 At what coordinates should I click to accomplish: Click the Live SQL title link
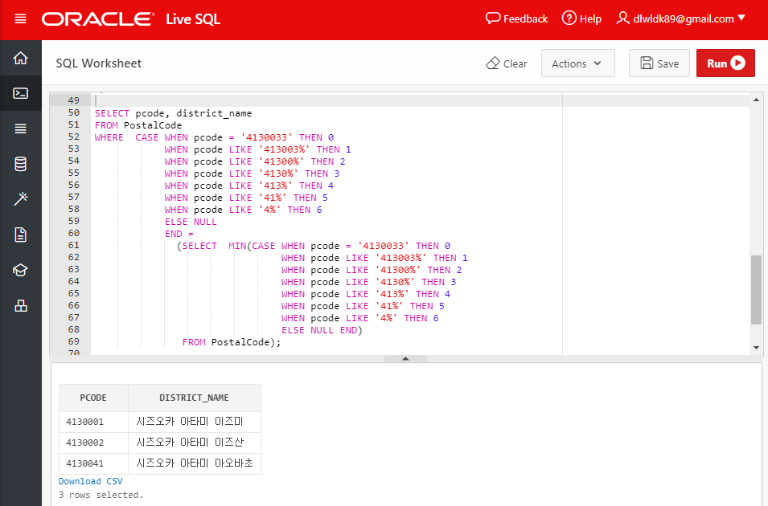(193, 19)
